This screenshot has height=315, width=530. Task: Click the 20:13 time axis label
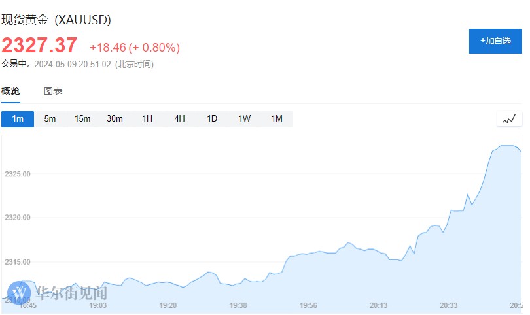point(378,305)
